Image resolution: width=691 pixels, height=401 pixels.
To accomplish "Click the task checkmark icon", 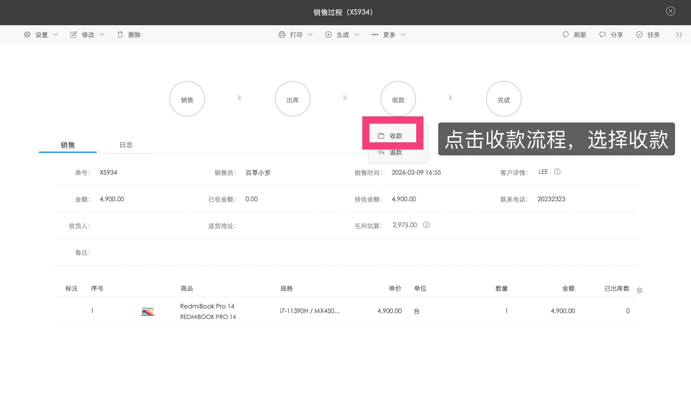I will pos(639,35).
